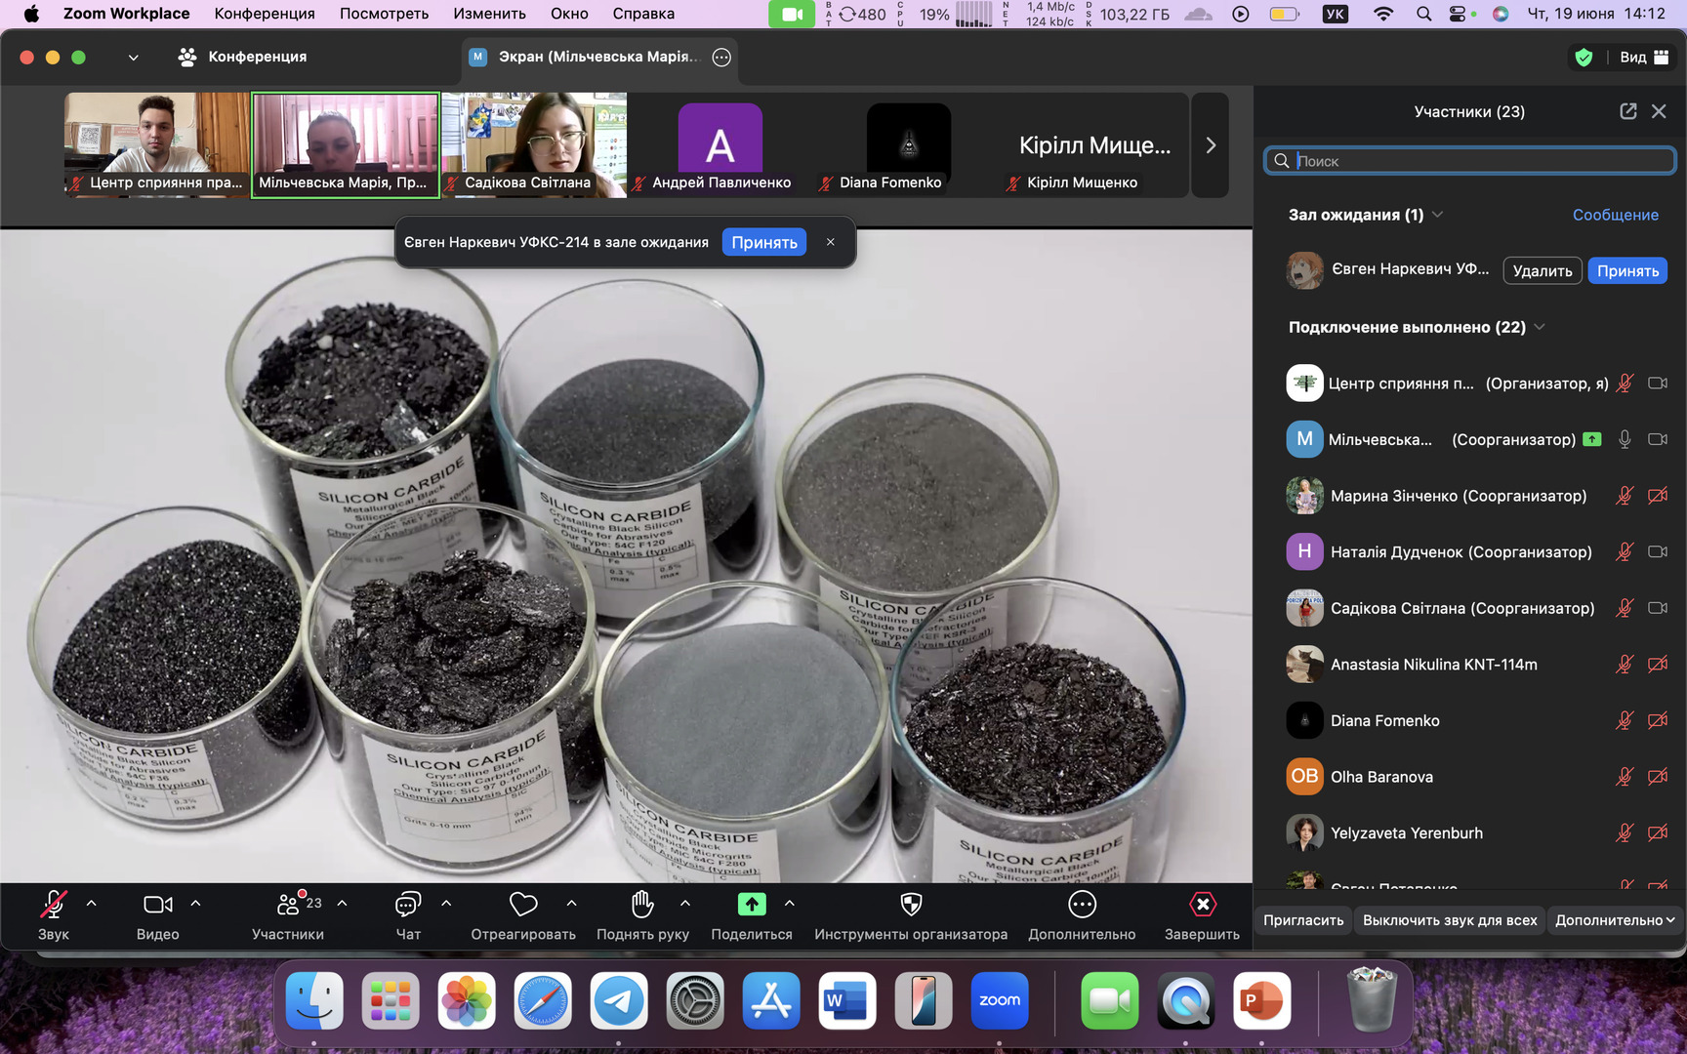This screenshot has height=1054, width=1687.
Task: Open the React heart icon
Action: pyautogui.click(x=523, y=905)
